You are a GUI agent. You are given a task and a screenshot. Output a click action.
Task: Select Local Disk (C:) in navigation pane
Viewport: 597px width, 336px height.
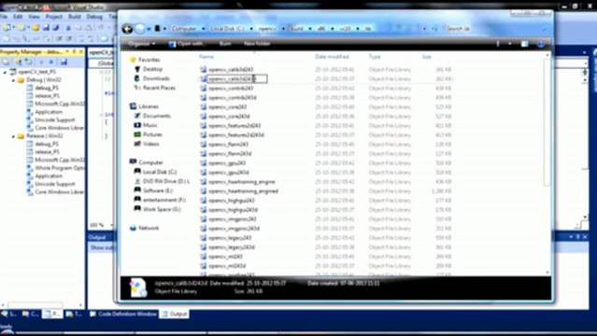(x=159, y=172)
